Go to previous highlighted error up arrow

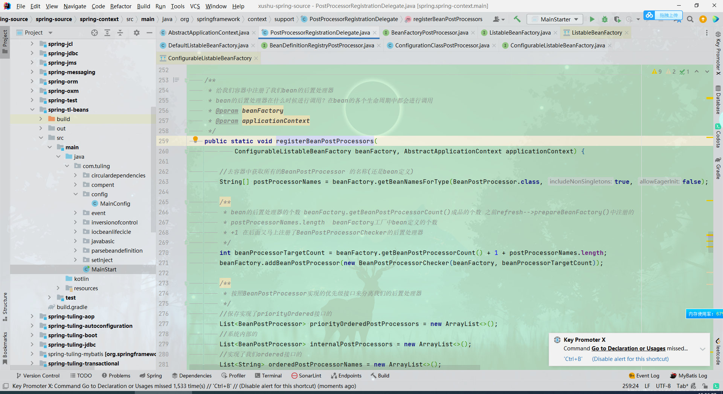(697, 71)
